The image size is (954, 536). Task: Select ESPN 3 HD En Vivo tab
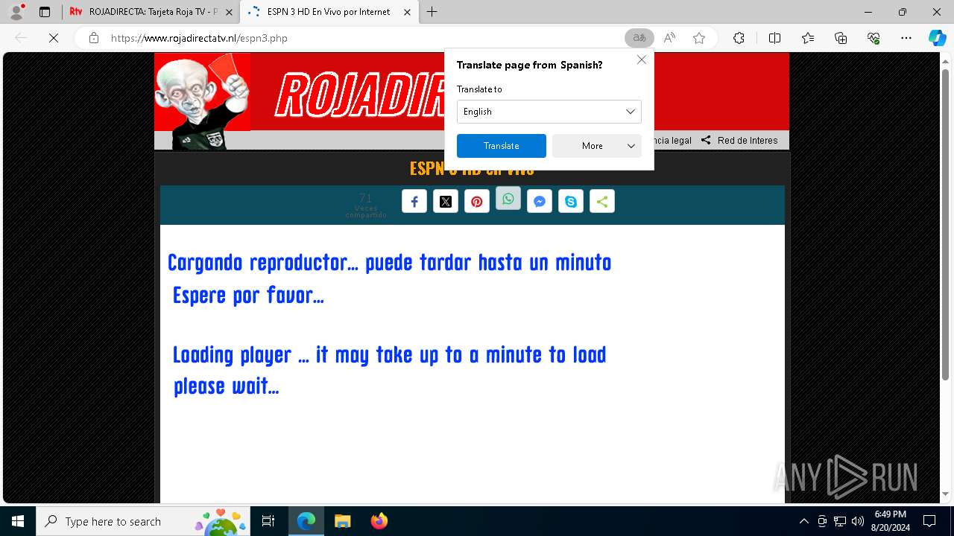[329, 12]
